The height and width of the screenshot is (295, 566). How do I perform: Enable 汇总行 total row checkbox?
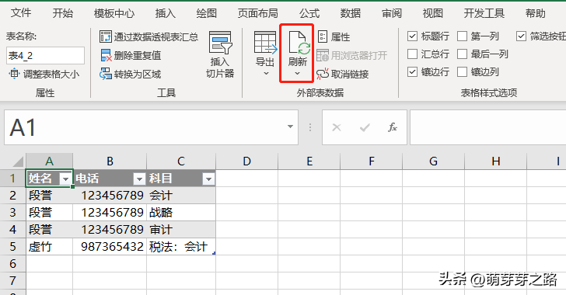coord(412,54)
